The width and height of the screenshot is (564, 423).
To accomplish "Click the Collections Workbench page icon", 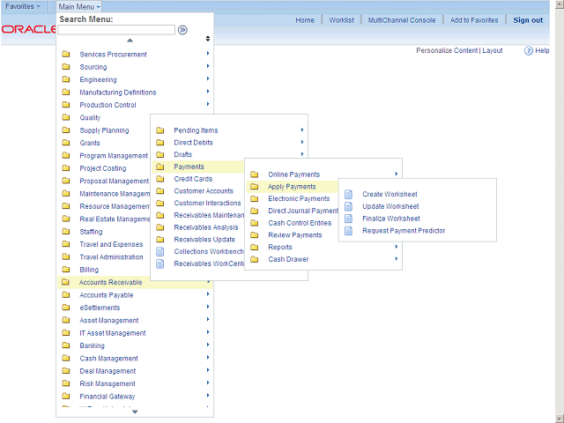I will [160, 251].
